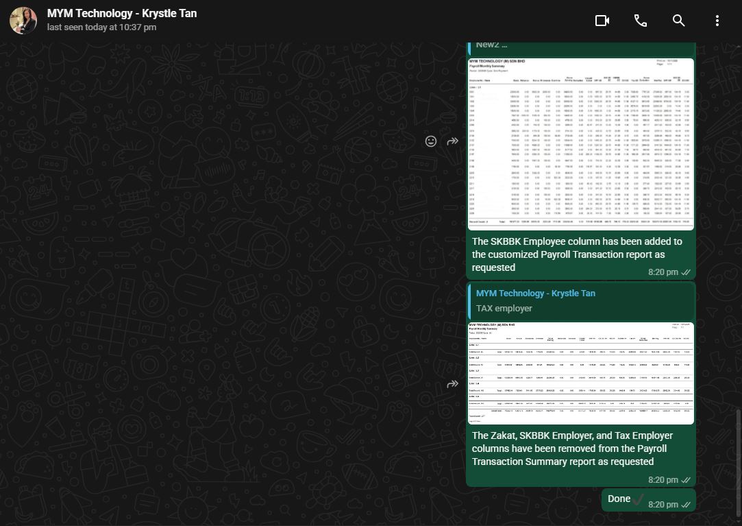Jump to quoted message 'New2 ...'
The width and height of the screenshot is (742, 526).
(580, 47)
